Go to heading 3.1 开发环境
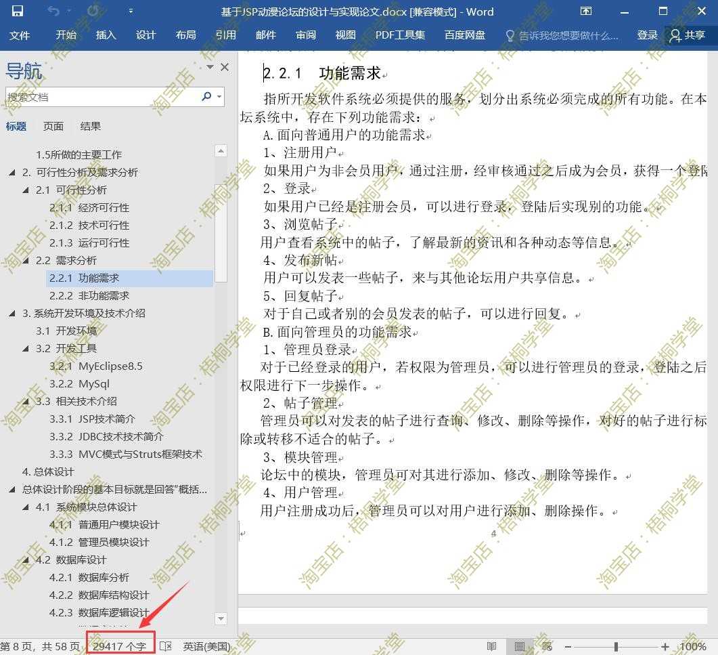 (66, 331)
